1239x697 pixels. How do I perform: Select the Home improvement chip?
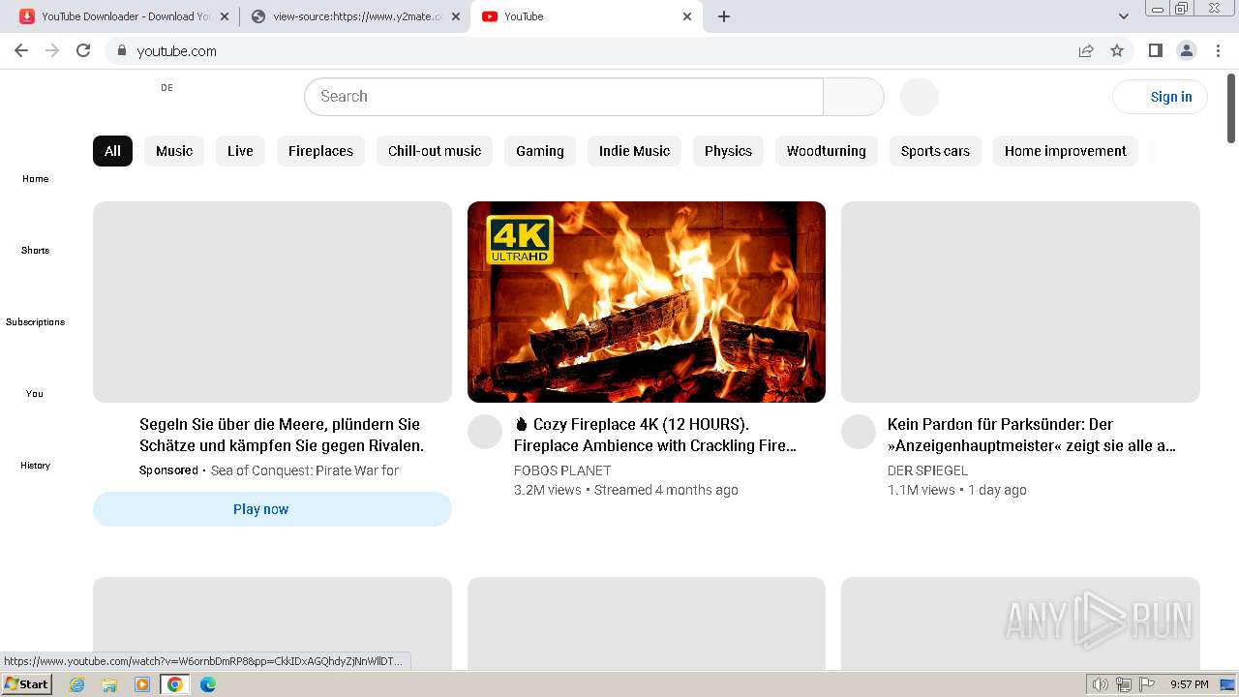1066,151
